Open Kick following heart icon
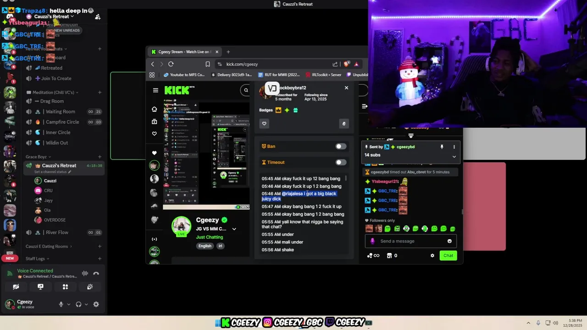This screenshot has height=330, width=587. pyautogui.click(x=154, y=134)
